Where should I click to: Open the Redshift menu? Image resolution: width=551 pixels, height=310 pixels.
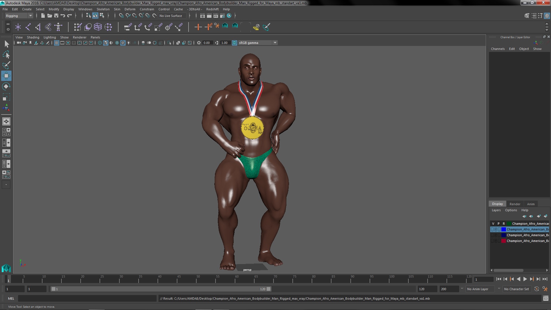click(212, 9)
